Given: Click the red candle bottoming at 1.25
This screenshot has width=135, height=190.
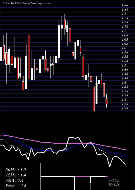Looking at the screenshot, I should pyautogui.click(x=94, y=99).
